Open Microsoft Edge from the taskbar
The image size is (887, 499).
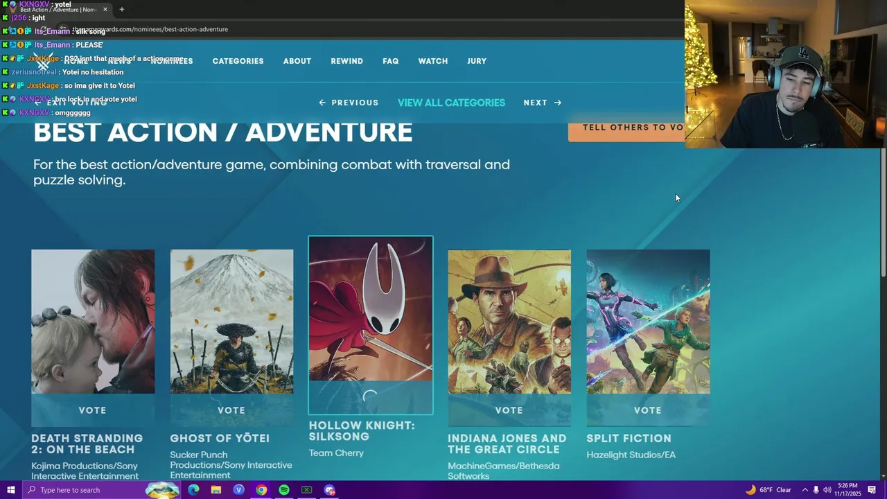click(x=193, y=490)
